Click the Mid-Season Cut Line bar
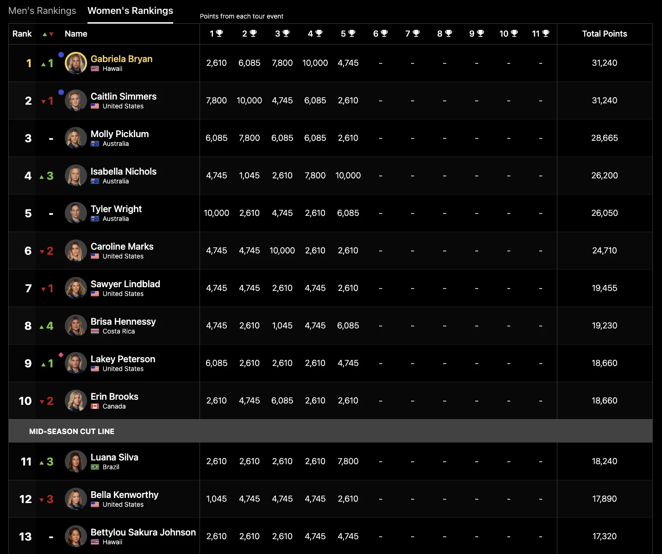 331,431
